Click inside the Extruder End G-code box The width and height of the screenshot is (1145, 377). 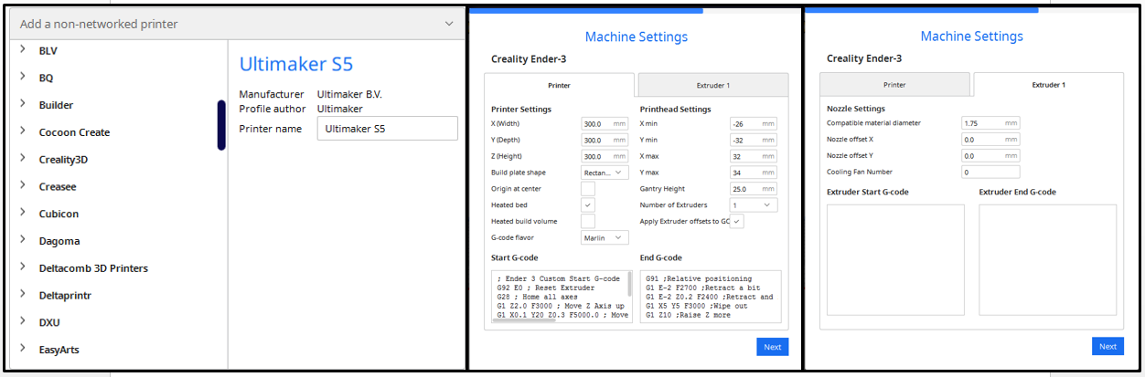click(1048, 260)
